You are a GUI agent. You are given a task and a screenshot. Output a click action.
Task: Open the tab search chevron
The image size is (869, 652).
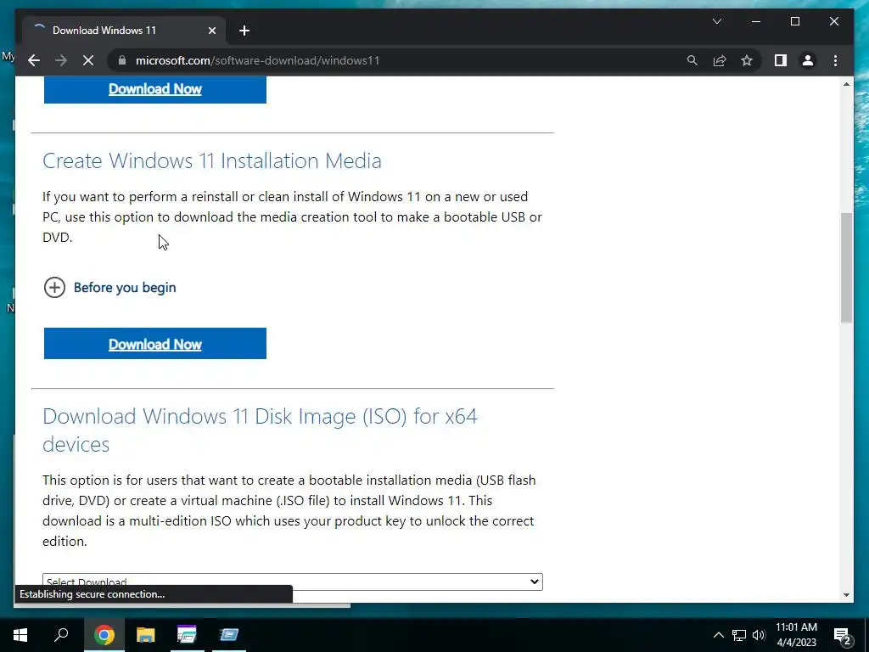[x=716, y=21]
